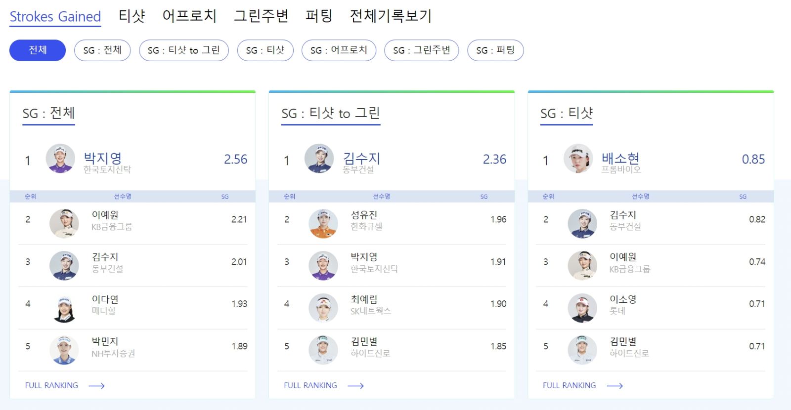Open 박지영 avatar in SG 전체 card
This screenshot has height=410, width=791.
pyautogui.click(x=60, y=159)
